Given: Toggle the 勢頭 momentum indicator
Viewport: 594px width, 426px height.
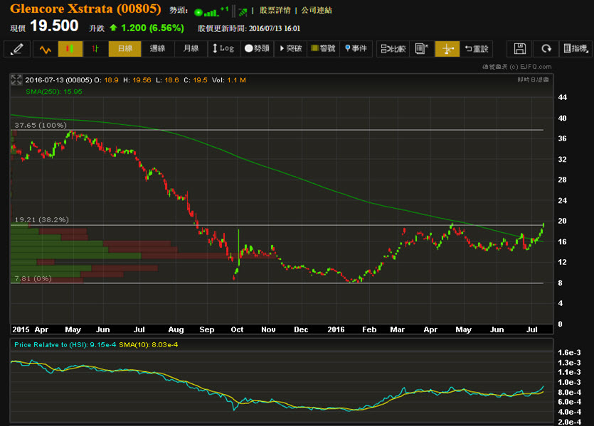Looking at the screenshot, I should coord(257,49).
